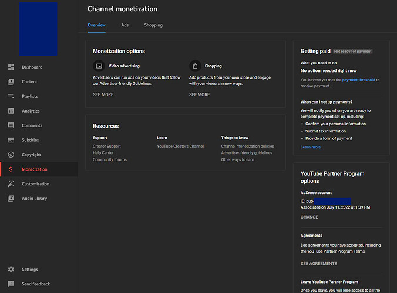Open the Creator Support link
Image resolution: width=397 pixels, height=293 pixels.
[107, 146]
